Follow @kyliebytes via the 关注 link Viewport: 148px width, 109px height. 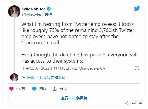(48, 14)
